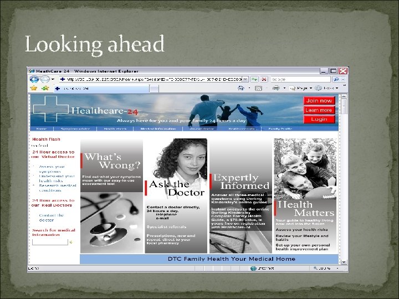The height and width of the screenshot is (299, 399).
Task: Click the red Learn more button
Action: click(319, 110)
